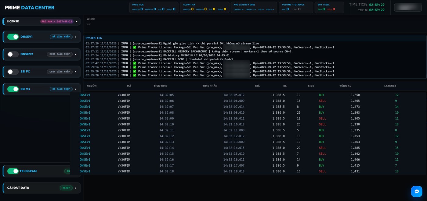The image size is (427, 201).
Task: Click the System Log panel title
Action: [x=94, y=38]
